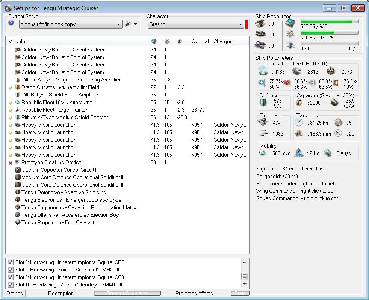Click the structure hitpoints icon showing 2076
This screenshot has width=369, height=300.
(x=331, y=71)
